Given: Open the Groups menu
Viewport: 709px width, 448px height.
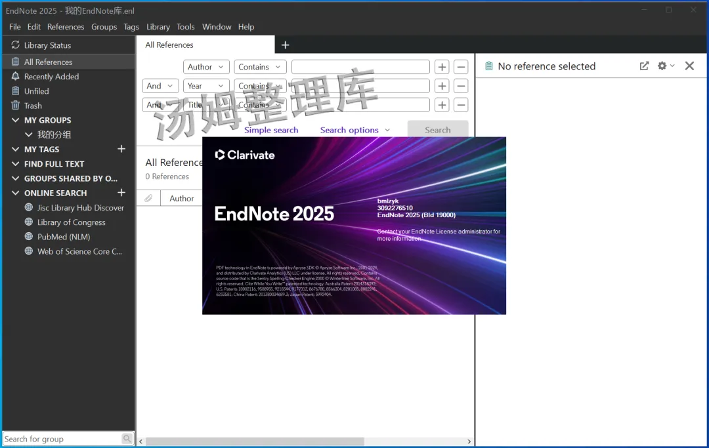Looking at the screenshot, I should pos(104,27).
